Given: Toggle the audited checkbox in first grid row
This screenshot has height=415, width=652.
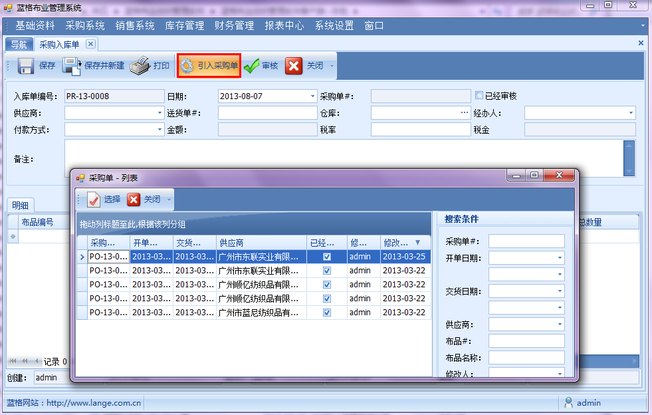Looking at the screenshot, I should (327, 257).
